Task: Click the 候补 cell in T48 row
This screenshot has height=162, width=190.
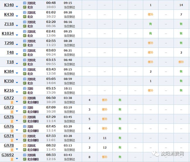Action: click(x=151, y=53)
